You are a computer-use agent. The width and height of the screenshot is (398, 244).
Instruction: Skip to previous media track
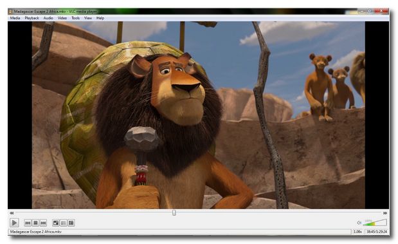28,223
